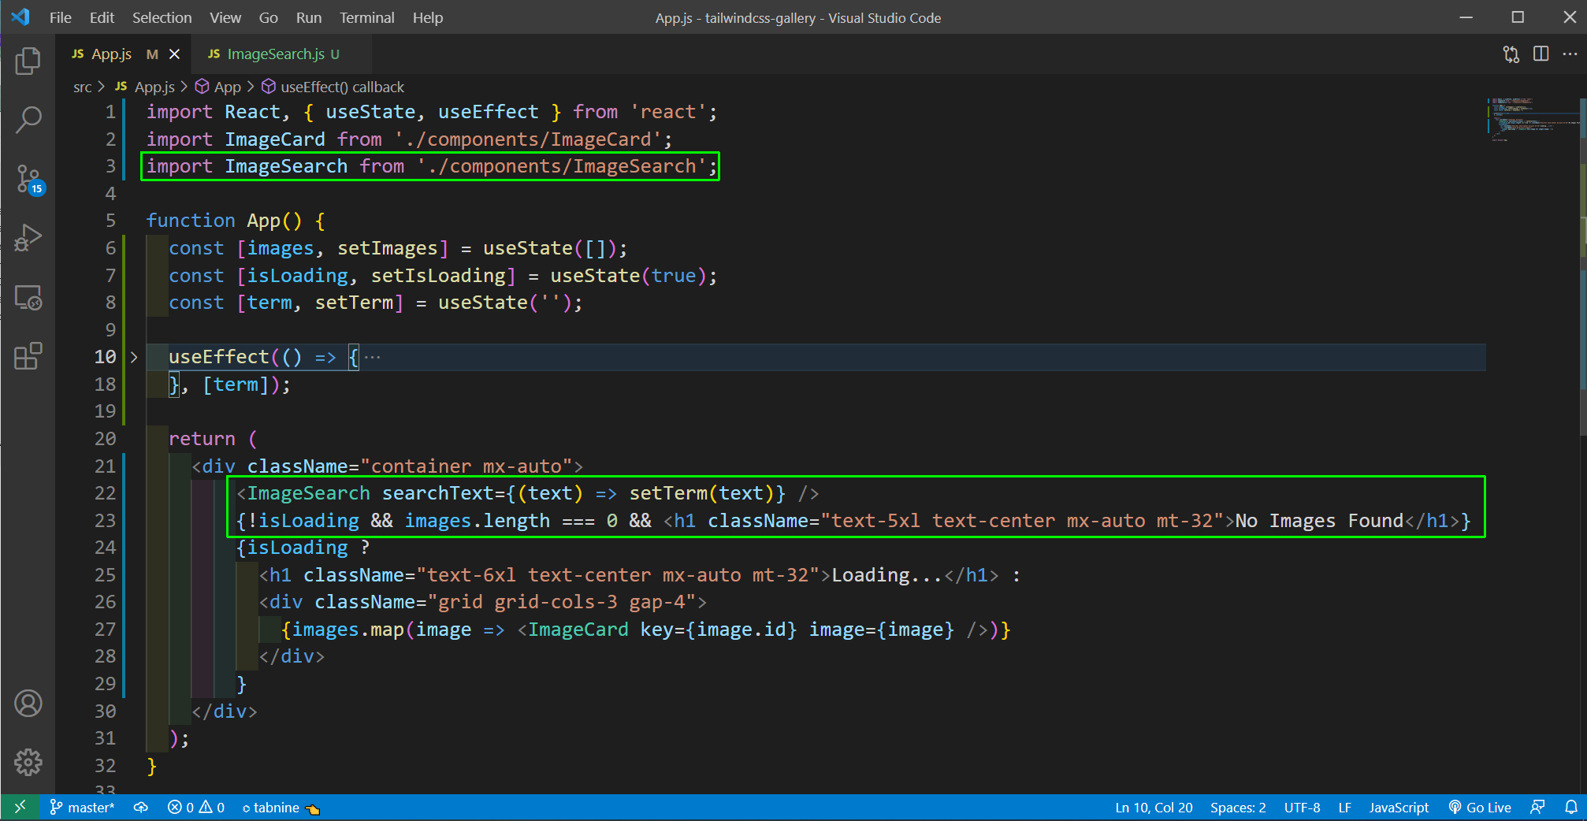
Task: Open the Remote Explorer view
Action: [x=28, y=297]
